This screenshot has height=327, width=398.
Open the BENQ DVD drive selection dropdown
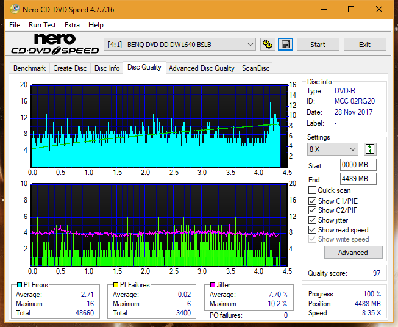(179, 45)
